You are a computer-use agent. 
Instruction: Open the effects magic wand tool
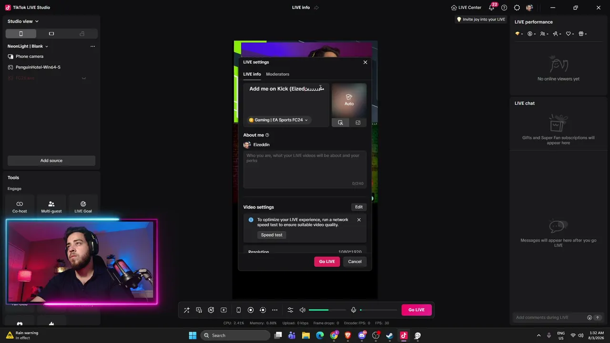point(187,310)
